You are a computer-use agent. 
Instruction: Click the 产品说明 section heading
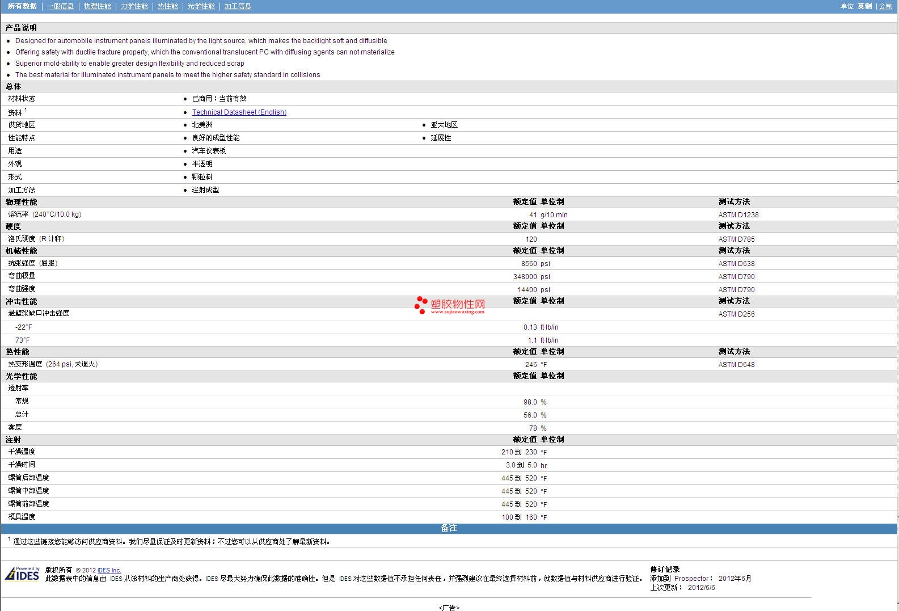click(x=21, y=28)
